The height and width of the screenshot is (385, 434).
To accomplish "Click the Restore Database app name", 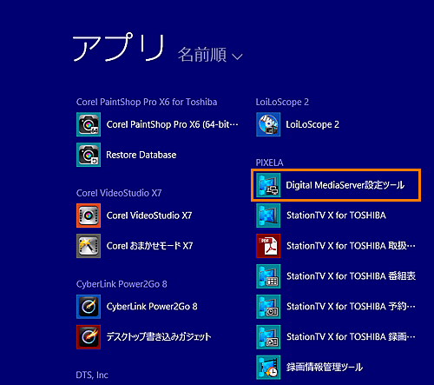I will (141, 155).
